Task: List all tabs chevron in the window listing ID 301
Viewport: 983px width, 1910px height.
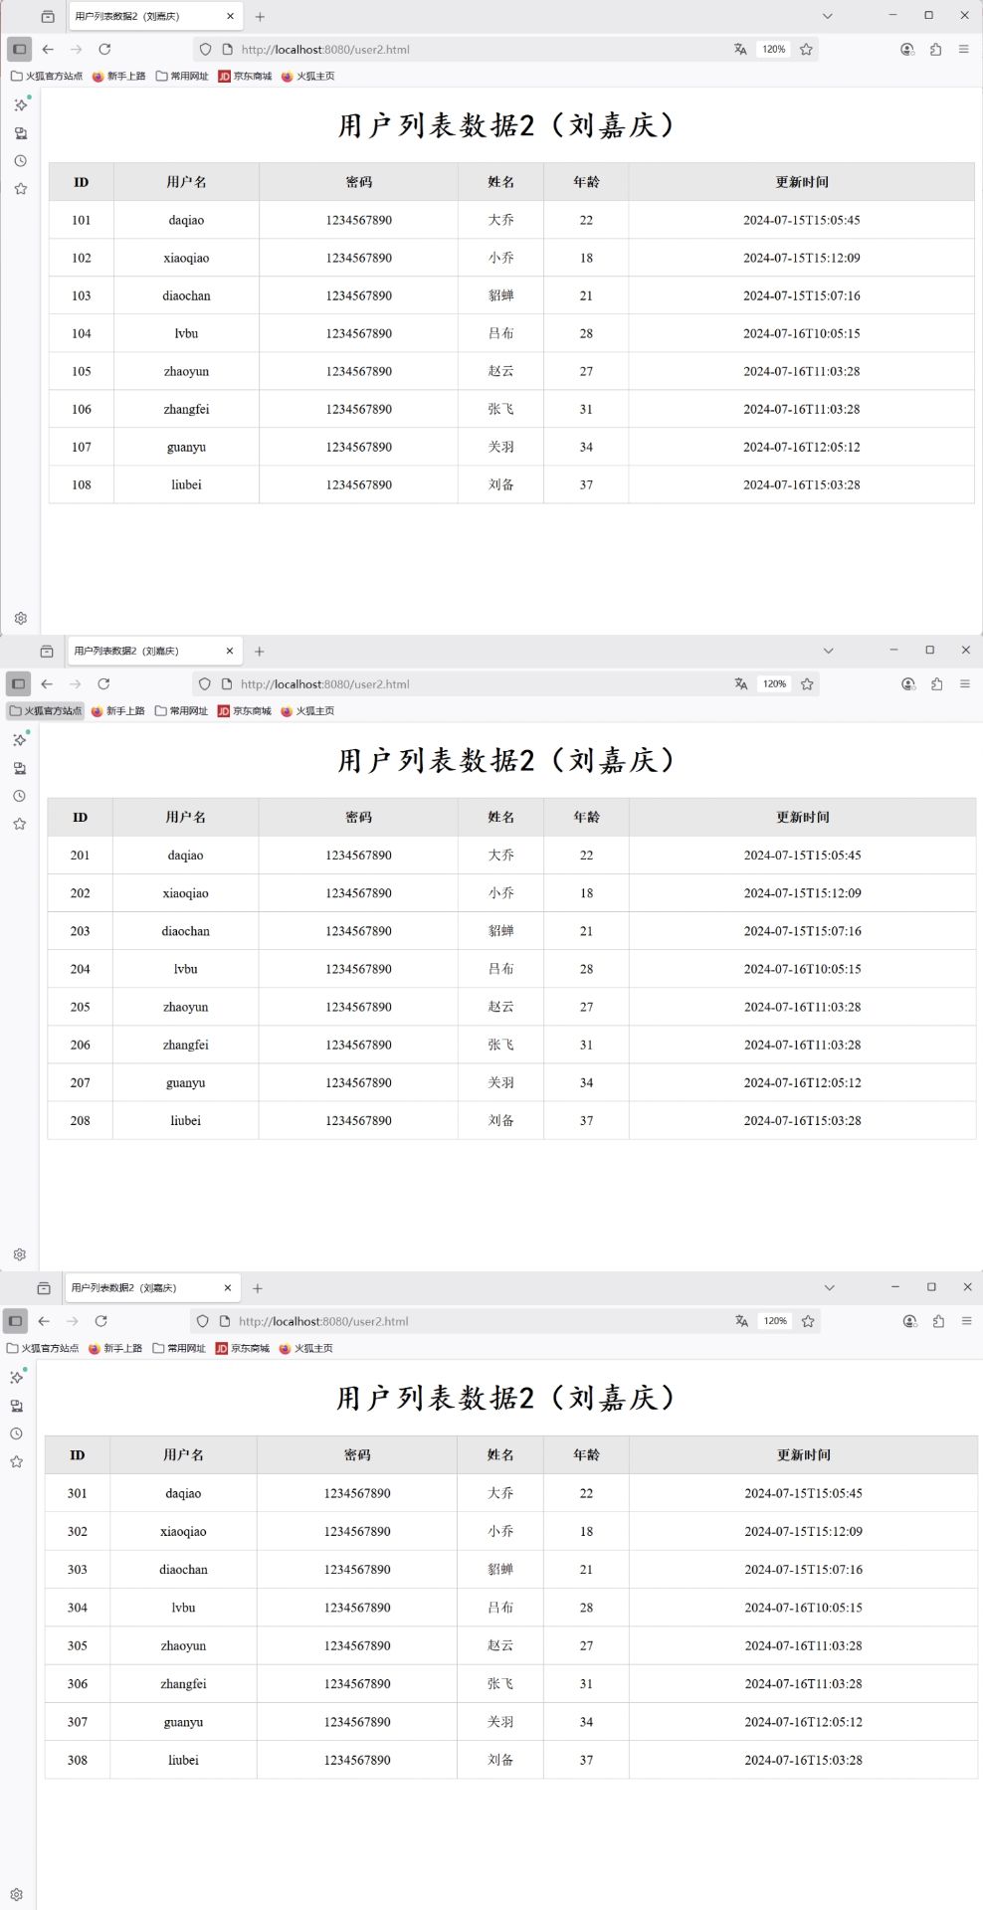Action: click(829, 1287)
